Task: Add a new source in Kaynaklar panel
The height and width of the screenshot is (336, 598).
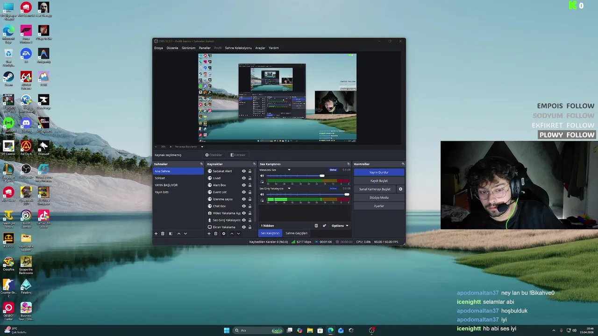Action: pos(209,233)
